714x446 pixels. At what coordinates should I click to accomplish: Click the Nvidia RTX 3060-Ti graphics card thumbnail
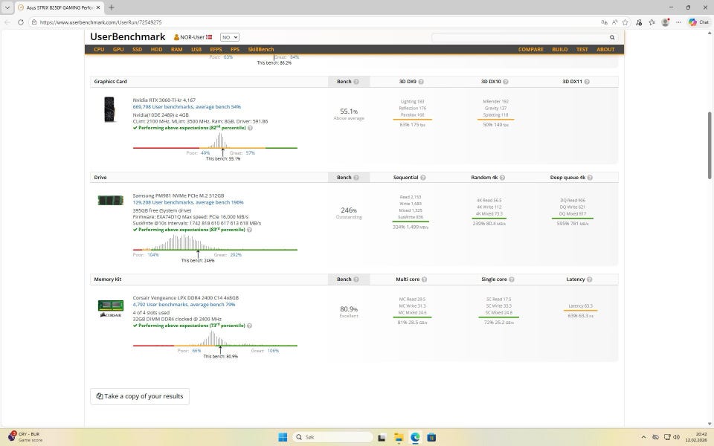tap(109, 109)
